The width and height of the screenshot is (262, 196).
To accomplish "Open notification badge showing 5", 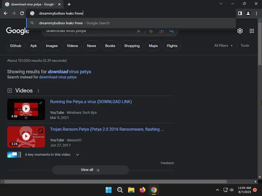I will point(255,190).
